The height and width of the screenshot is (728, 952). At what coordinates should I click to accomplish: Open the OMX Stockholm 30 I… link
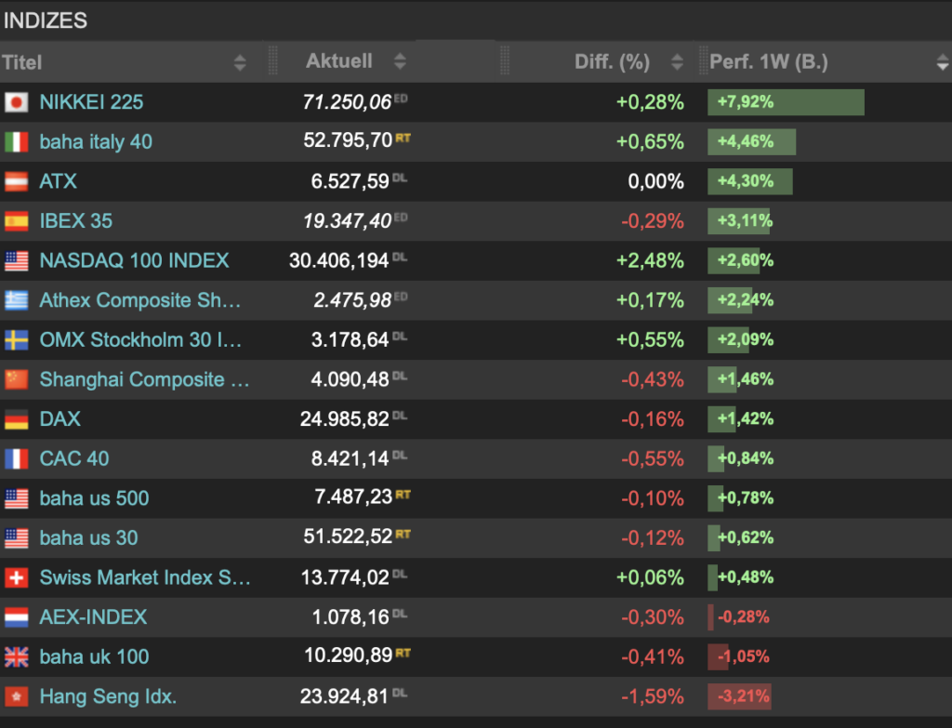141,339
